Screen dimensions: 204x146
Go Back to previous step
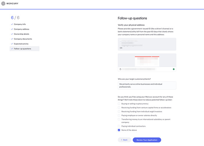(124, 140)
